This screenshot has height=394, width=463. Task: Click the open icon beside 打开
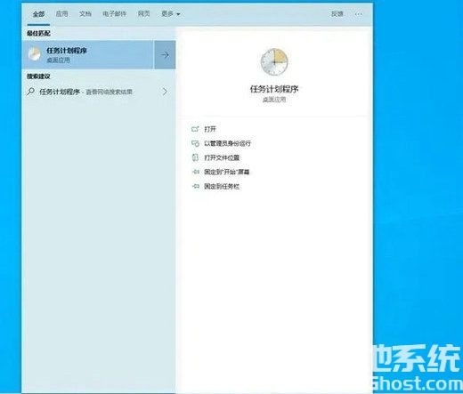[195, 129]
